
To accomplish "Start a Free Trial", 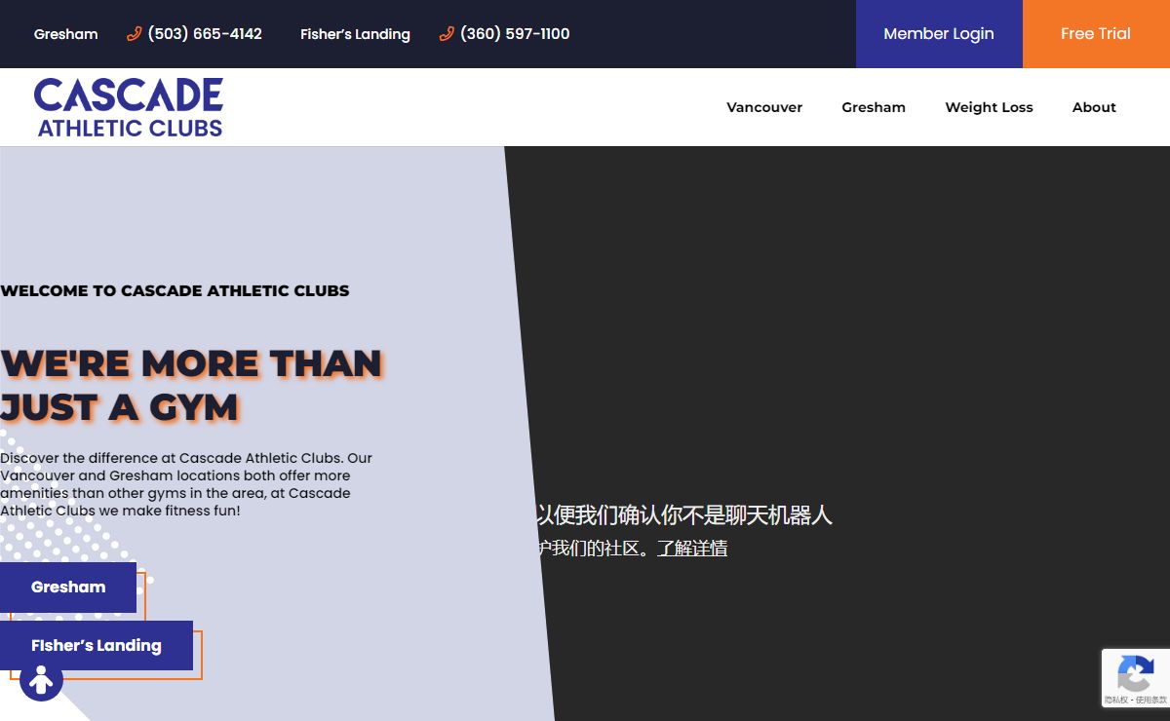I will pos(1096,34).
